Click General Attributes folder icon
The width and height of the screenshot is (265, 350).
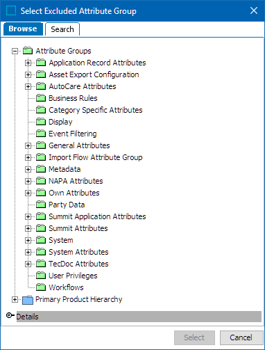[x=41, y=145]
